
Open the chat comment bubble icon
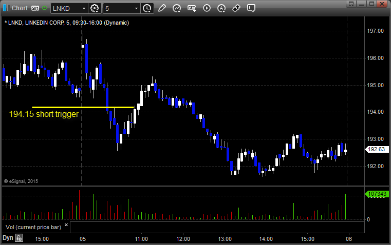251,8
